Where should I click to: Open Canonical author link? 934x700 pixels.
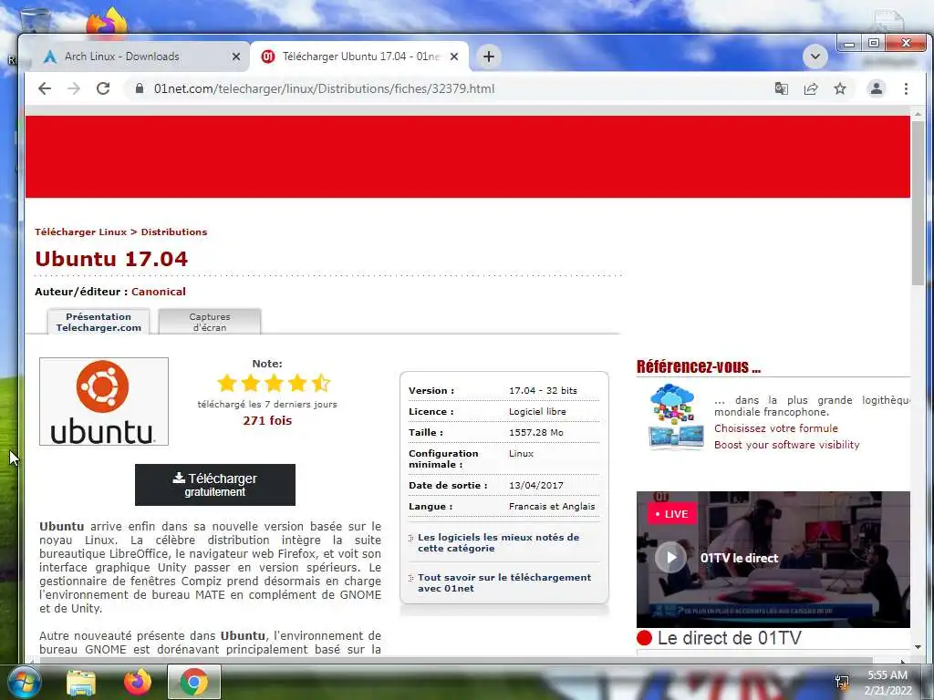[x=159, y=292]
